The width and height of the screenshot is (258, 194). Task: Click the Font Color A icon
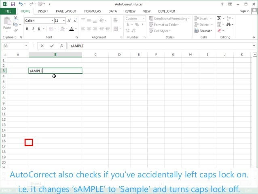[72, 29]
